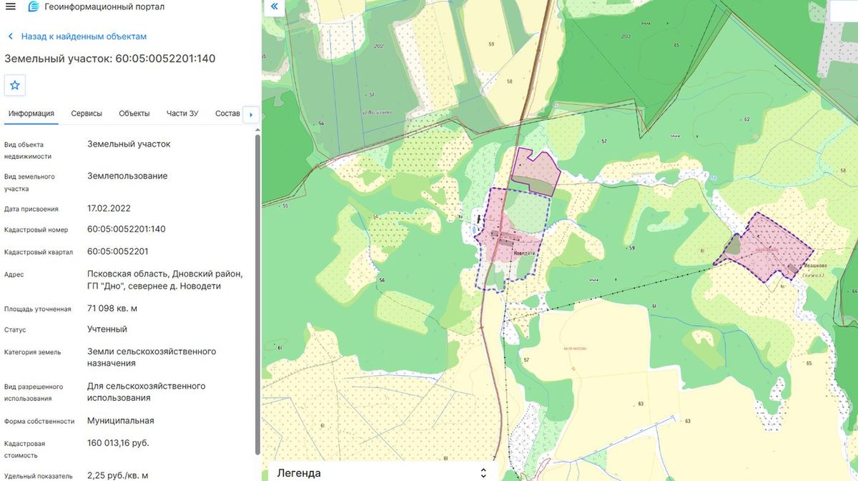This screenshot has width=858, height=481.
Task: Click the Геоинформационный портал title text
Action: (104, 7)
